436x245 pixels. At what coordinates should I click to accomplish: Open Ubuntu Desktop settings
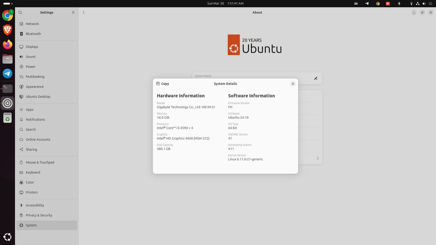coord(47,97)
